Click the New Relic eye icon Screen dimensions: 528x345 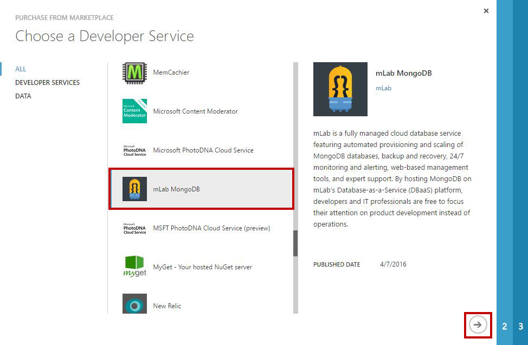[x=134, y=304]
